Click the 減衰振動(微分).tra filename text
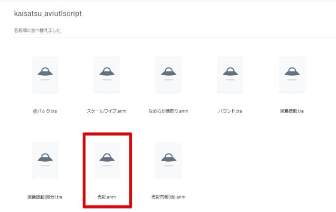This screenshot has height=212, width=336. click(45, 197)
